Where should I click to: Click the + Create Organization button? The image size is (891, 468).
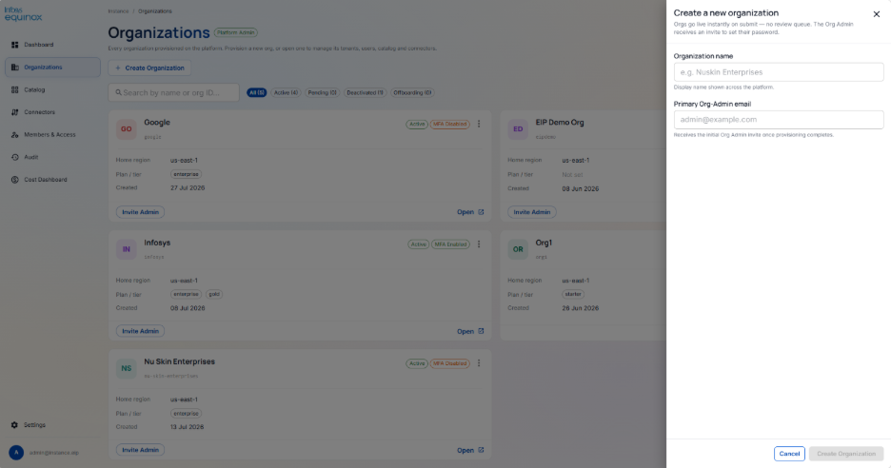(x=149, y=68)
